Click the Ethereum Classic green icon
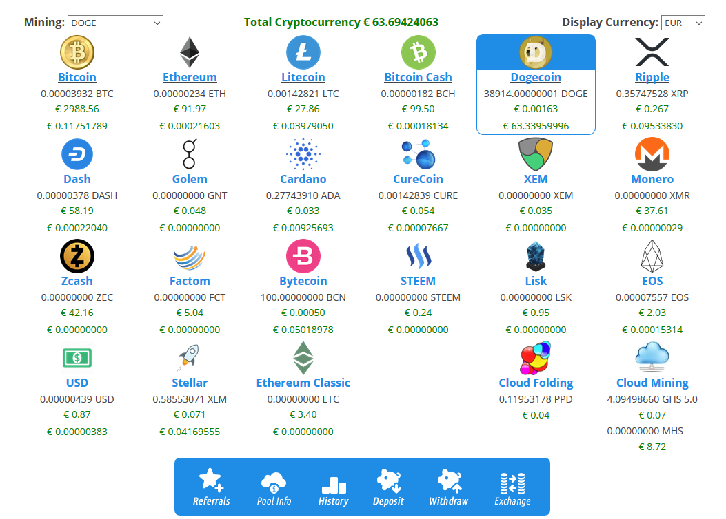 (x=303, y=358)
